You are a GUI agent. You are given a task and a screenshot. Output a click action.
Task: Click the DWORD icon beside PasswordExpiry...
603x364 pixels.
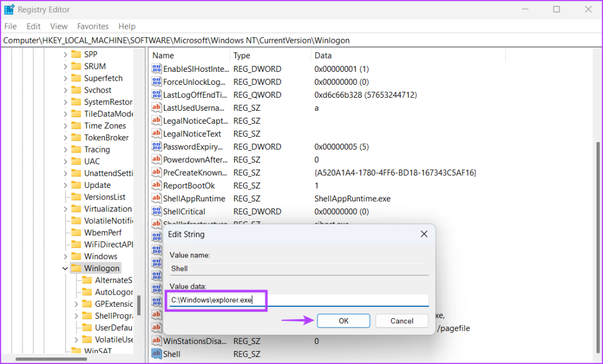pos(157,147)
